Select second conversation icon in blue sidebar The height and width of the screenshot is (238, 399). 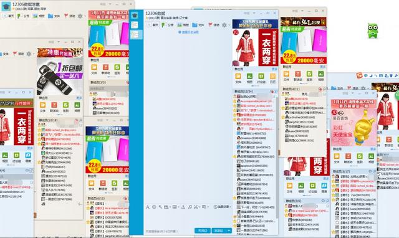click(x=135, y=25)
